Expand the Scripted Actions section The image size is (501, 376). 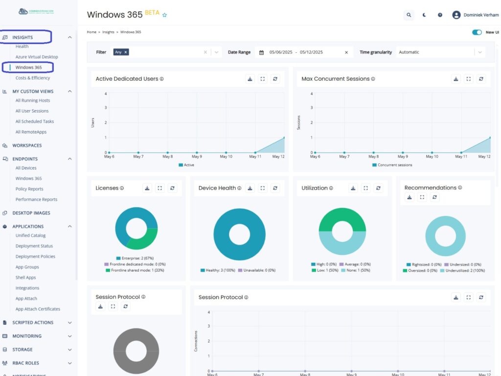pos(69,323)
